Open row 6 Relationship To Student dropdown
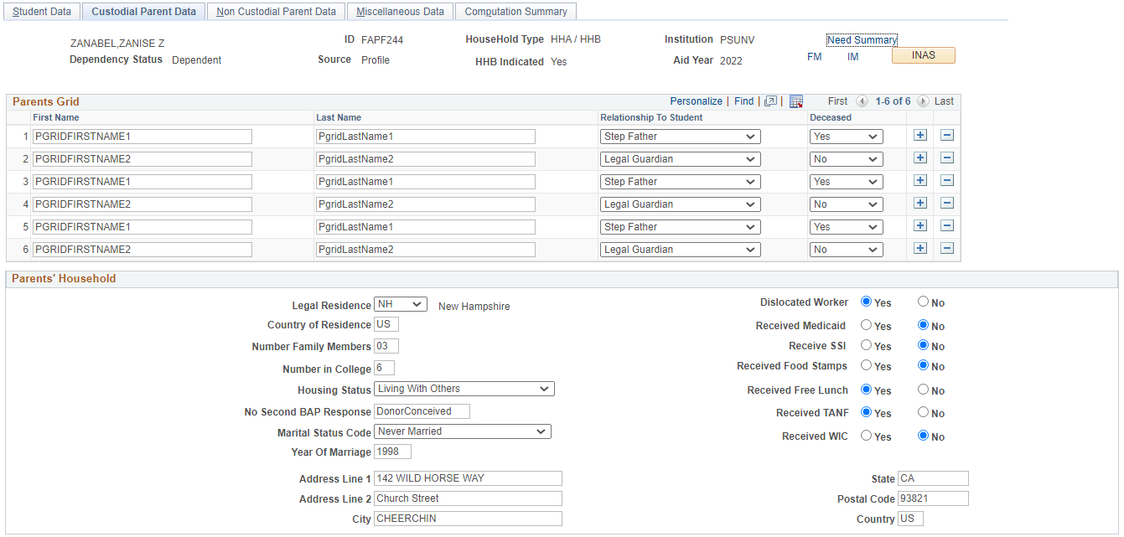This screenshot has width=1124, height=537. pos(681,250)
